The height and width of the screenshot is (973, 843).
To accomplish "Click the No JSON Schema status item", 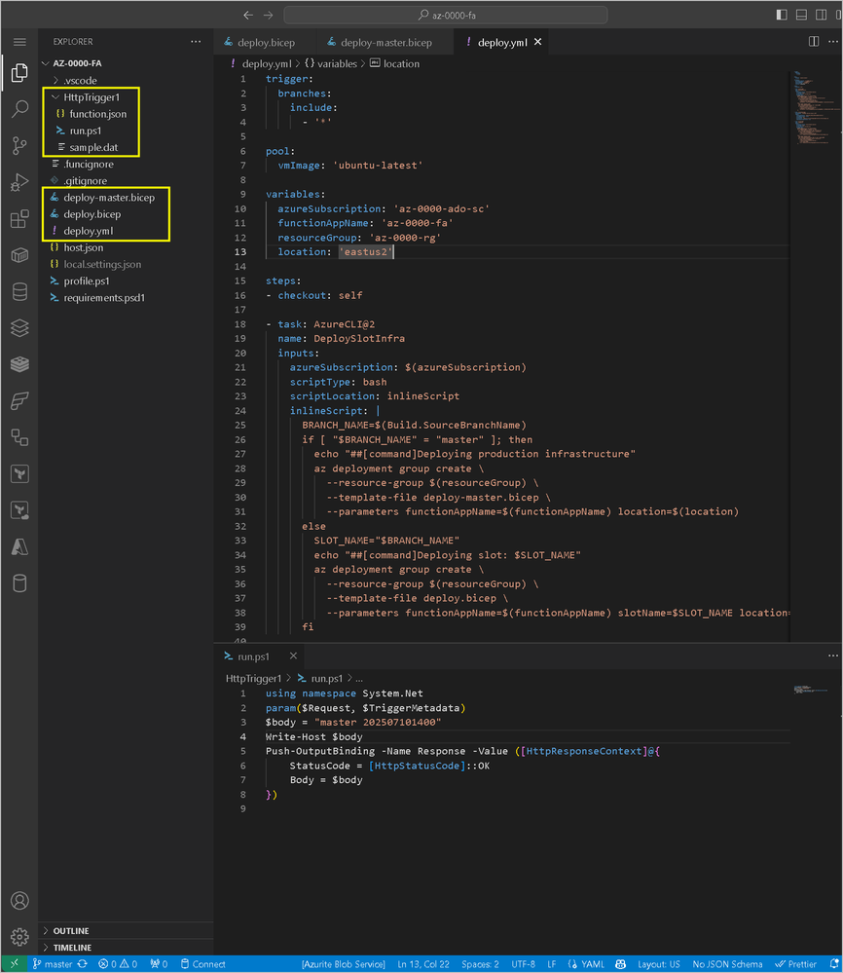I will [x=727, y=964].
